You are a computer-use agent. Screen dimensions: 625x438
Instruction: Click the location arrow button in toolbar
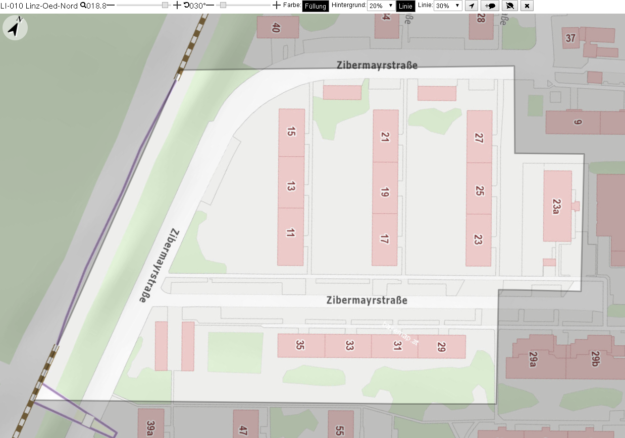click(471, 6)
